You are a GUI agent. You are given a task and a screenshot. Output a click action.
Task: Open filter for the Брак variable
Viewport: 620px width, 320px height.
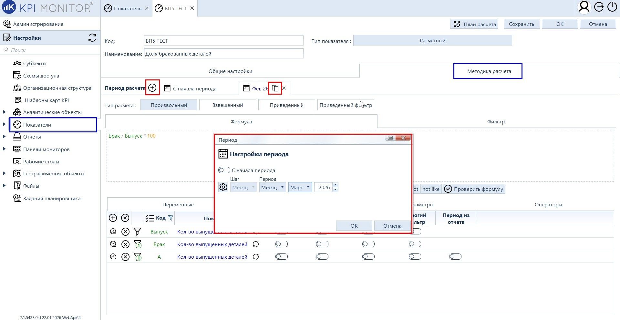138,244
